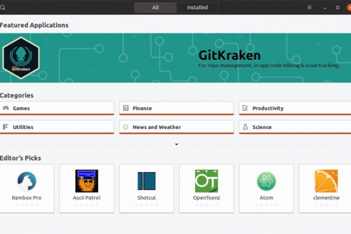Click the Shotcut app icon
Viewport: 351px width, 234px height.
pos(147,181)
